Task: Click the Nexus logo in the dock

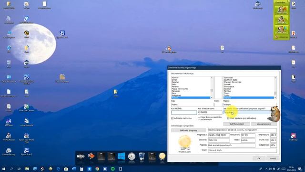Action: [81, 156]
